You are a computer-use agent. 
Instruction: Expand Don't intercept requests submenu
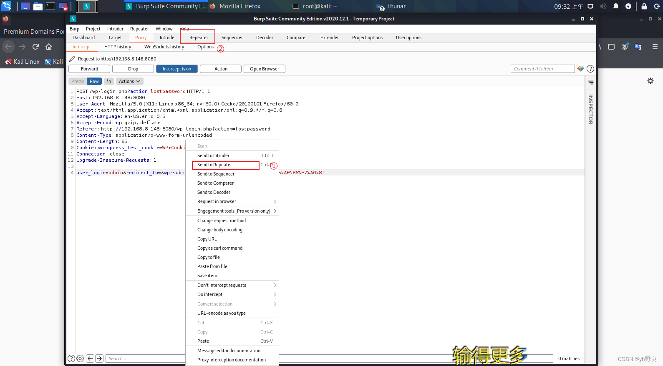point(232,285)
